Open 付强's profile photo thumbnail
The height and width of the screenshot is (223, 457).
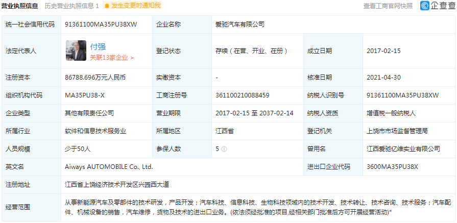76,51
